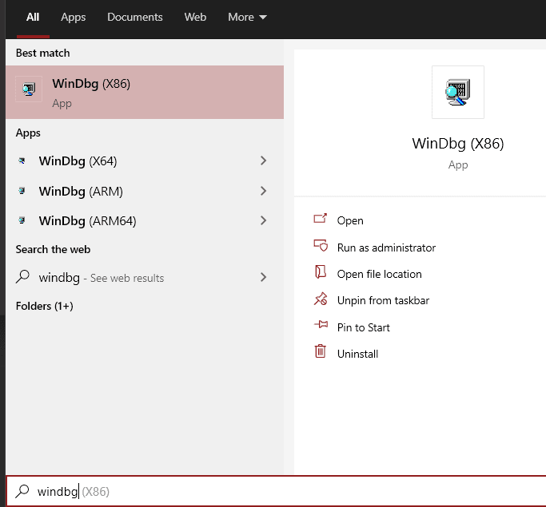
Task: Click the WinDbg (X64) small icon
Action: click(x=22, y=160)
